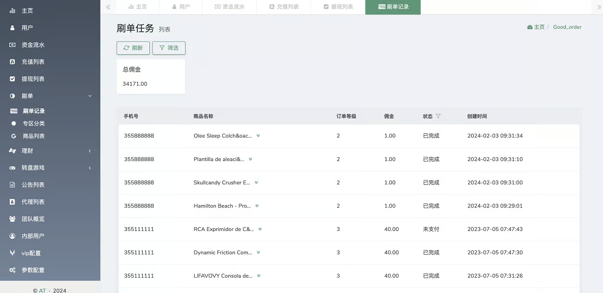Expand product name of Olee Sleep row

258,136
